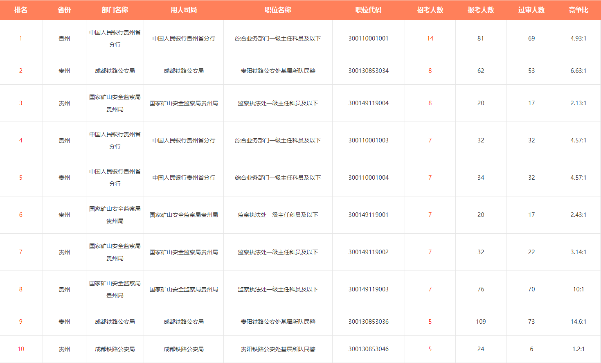Click the 省份 column header

click(x=64, y=10)
